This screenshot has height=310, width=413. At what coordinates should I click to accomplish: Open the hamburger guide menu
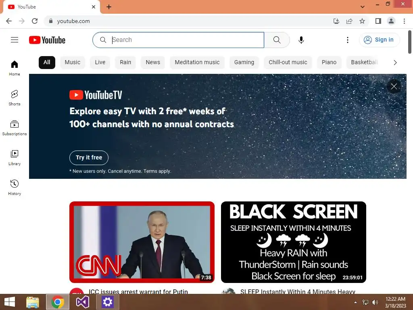15,40
